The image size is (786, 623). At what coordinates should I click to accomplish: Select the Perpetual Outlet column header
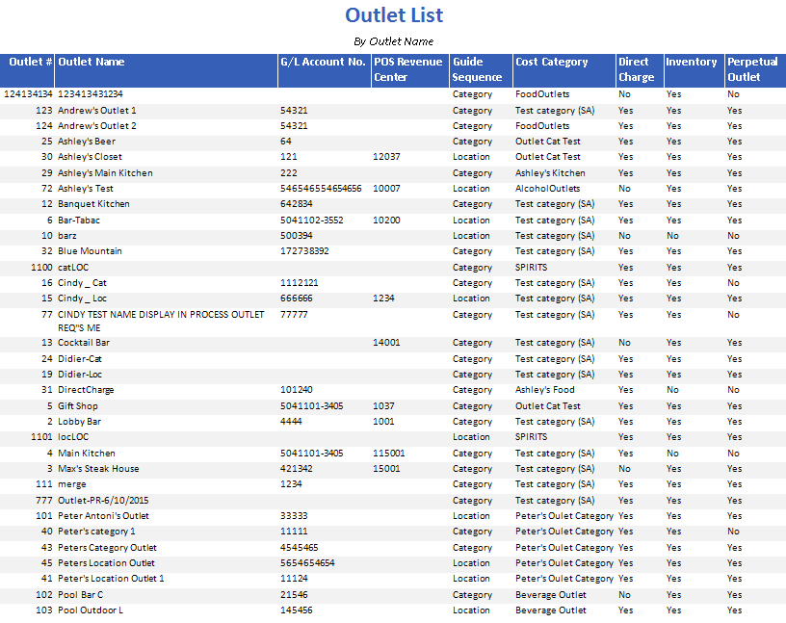[x=752, y=69]
